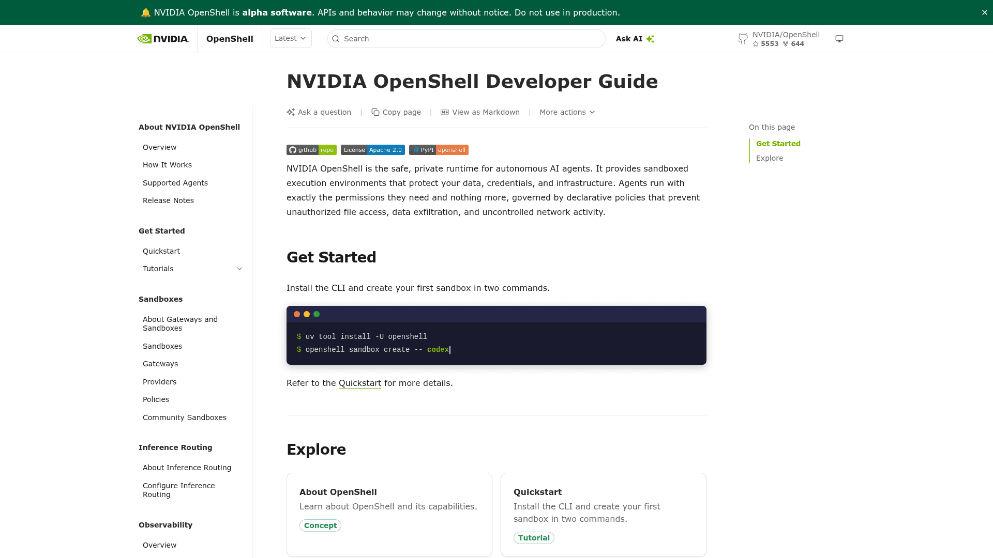
Task: Open Providers page
Action: [x=159, y=382]
